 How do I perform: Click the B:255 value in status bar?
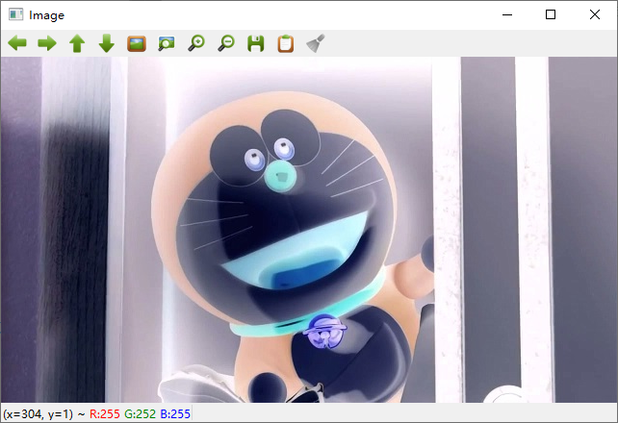tap(175, 414)
